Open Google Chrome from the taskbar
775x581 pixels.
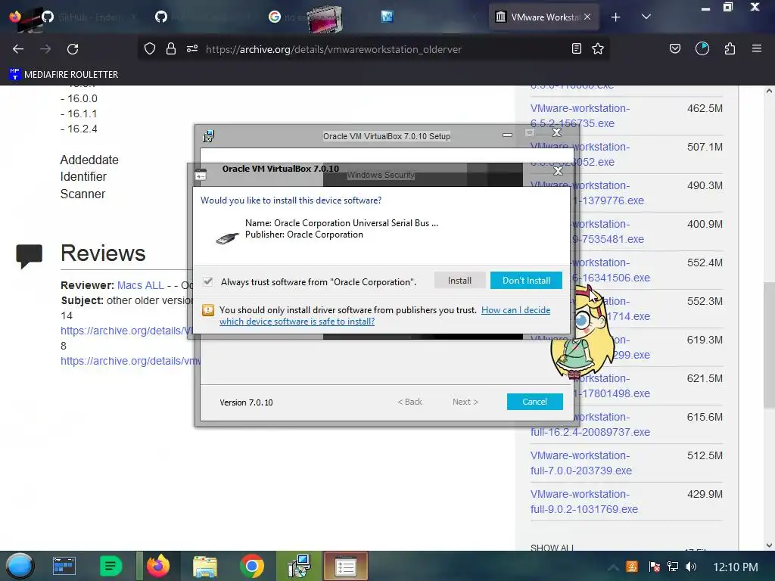[251, 566]
